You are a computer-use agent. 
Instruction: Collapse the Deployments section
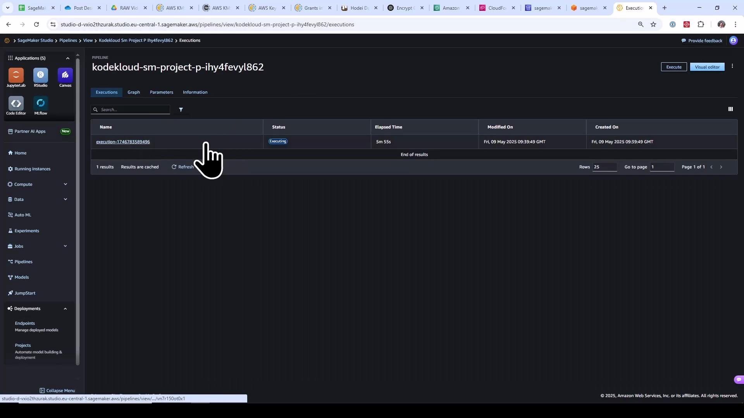point(65,309)
